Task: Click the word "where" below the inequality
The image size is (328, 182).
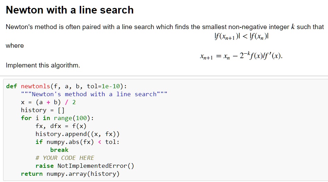Action: (15, 46)
